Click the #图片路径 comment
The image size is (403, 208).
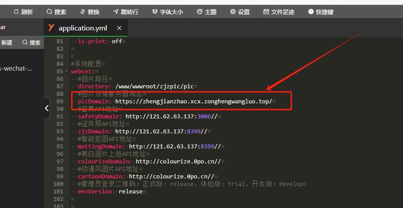(93, 79)
